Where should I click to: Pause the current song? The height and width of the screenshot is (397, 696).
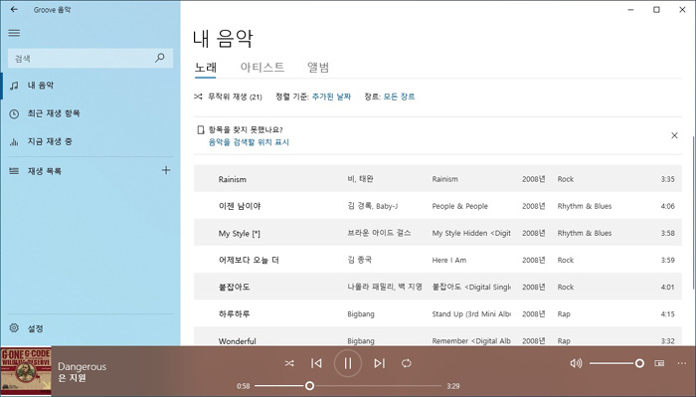click(348, 364)
